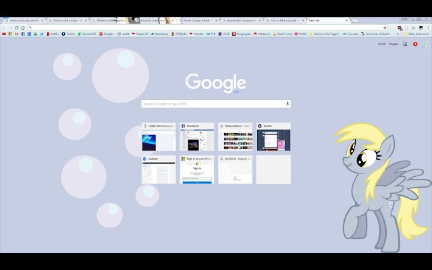Screen dimensions: 432x270
Task: Open the 'My Drive - Google Dr..' thumbnail
Action: 236,169
